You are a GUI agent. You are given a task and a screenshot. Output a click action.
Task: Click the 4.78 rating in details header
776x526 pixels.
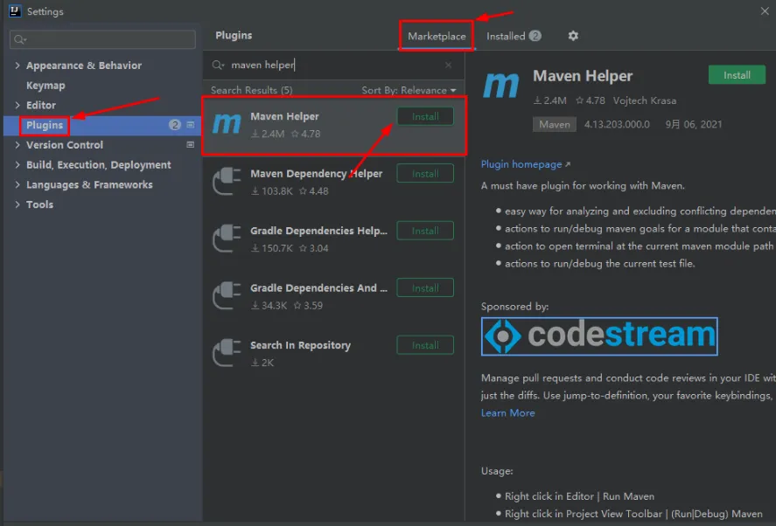click(x=591, y=100)
